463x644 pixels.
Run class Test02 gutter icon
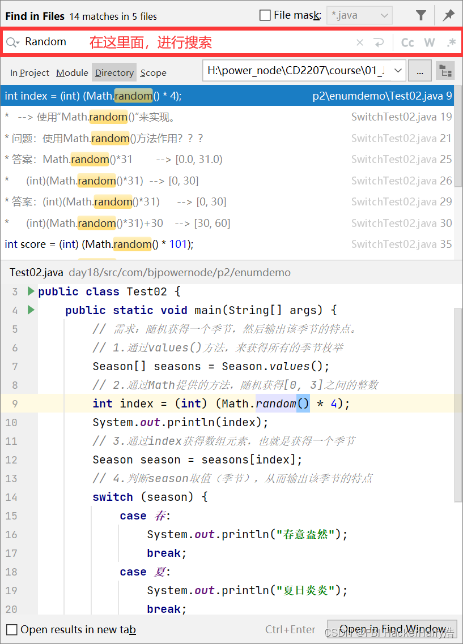coord(31,291)
